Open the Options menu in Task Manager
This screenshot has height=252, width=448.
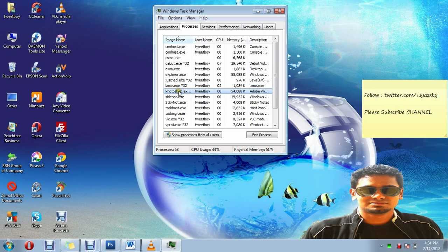point(175,18)
